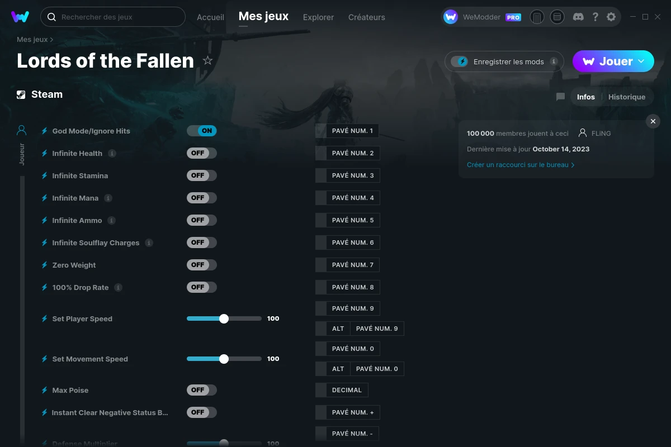Favorite Lords of the Fallen with star icon
This screenshot has height=447, width=671.
(x=207, y=60)
